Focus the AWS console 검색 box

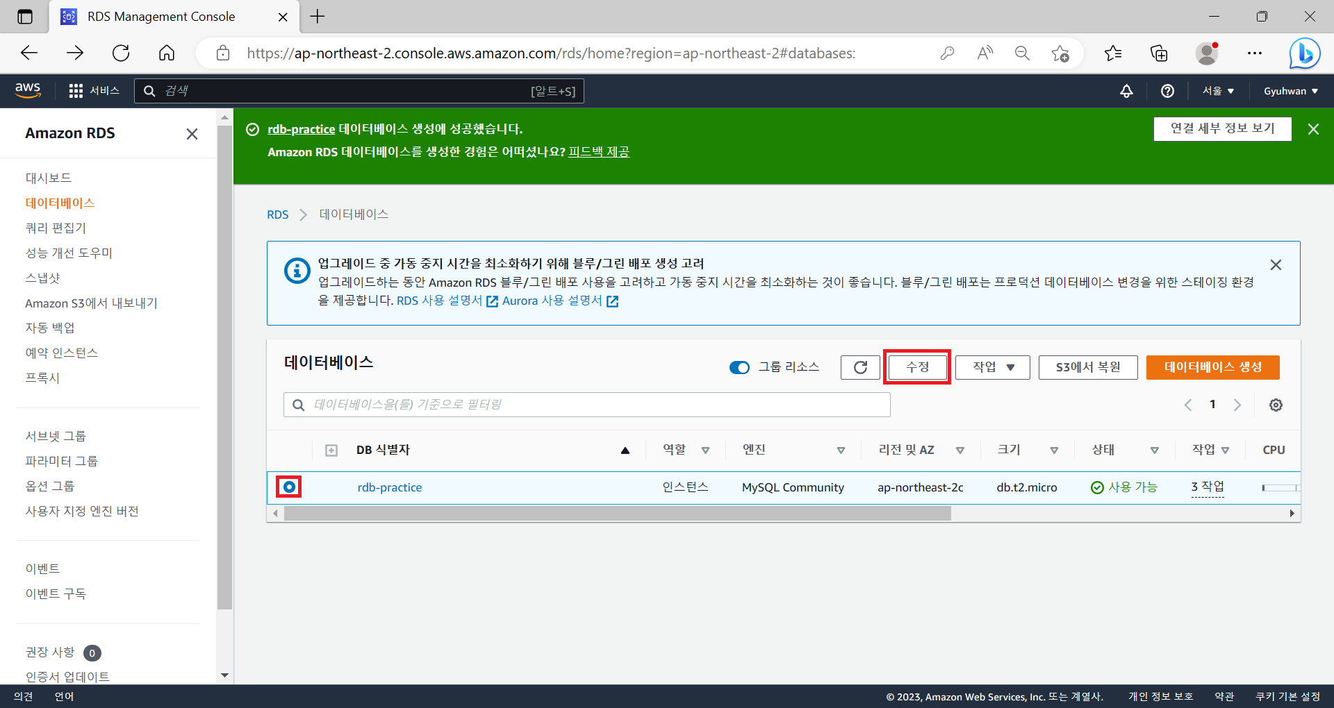pos(359,91)
